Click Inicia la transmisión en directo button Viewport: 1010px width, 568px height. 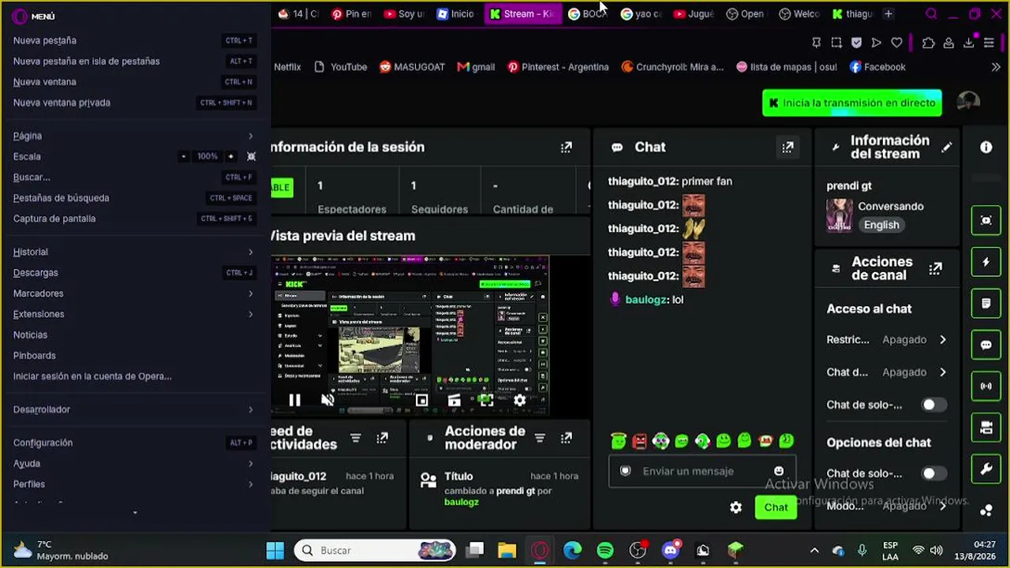click(852, 103)
